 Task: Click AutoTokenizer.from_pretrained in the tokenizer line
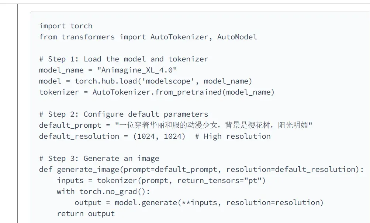(157, 92)
